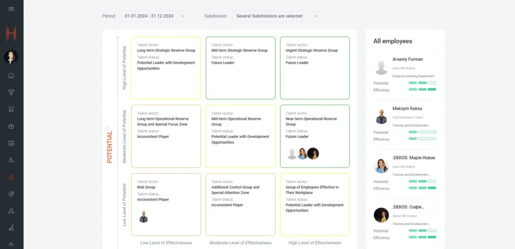This screenshot has height=249, width=515.
Task: Open the Urgent Strategic Reserve Group cell
Action: pos(315,68)
